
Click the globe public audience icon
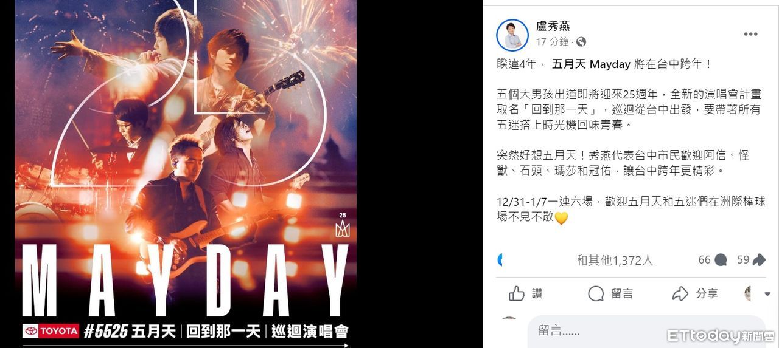click(x=581, y=42)
